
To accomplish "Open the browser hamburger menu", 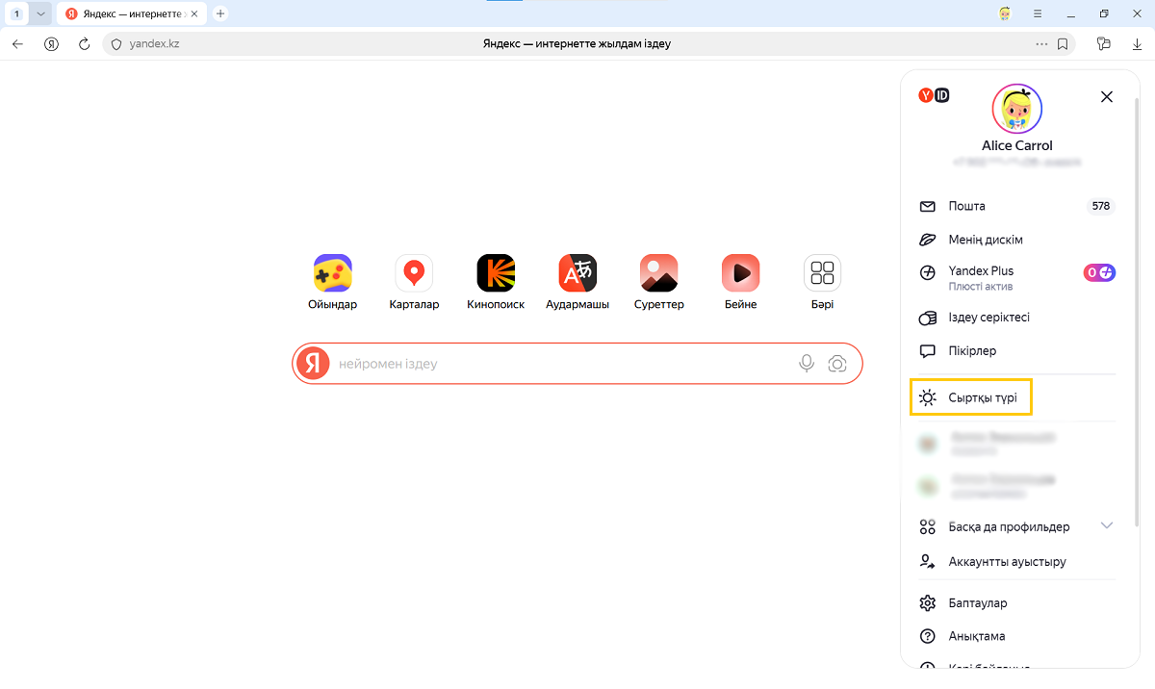I will pyautogui.click(x=1038, y=13).
